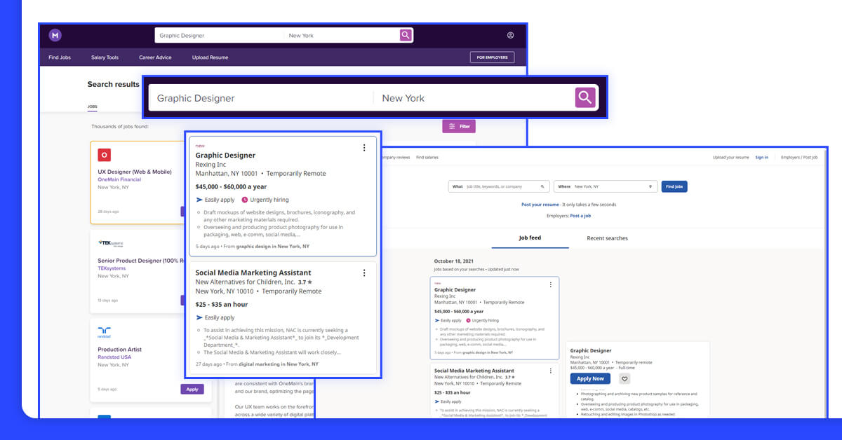Open three-dot menu on Indeed window Graphic Designer card
Screen dimensions: 842x440
pyautogui.click(x=550, y=284)
